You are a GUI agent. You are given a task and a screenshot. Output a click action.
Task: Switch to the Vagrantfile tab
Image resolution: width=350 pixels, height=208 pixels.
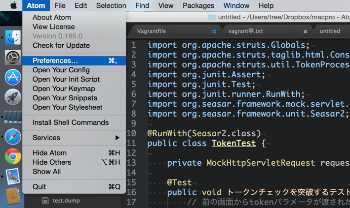[174, 31]
